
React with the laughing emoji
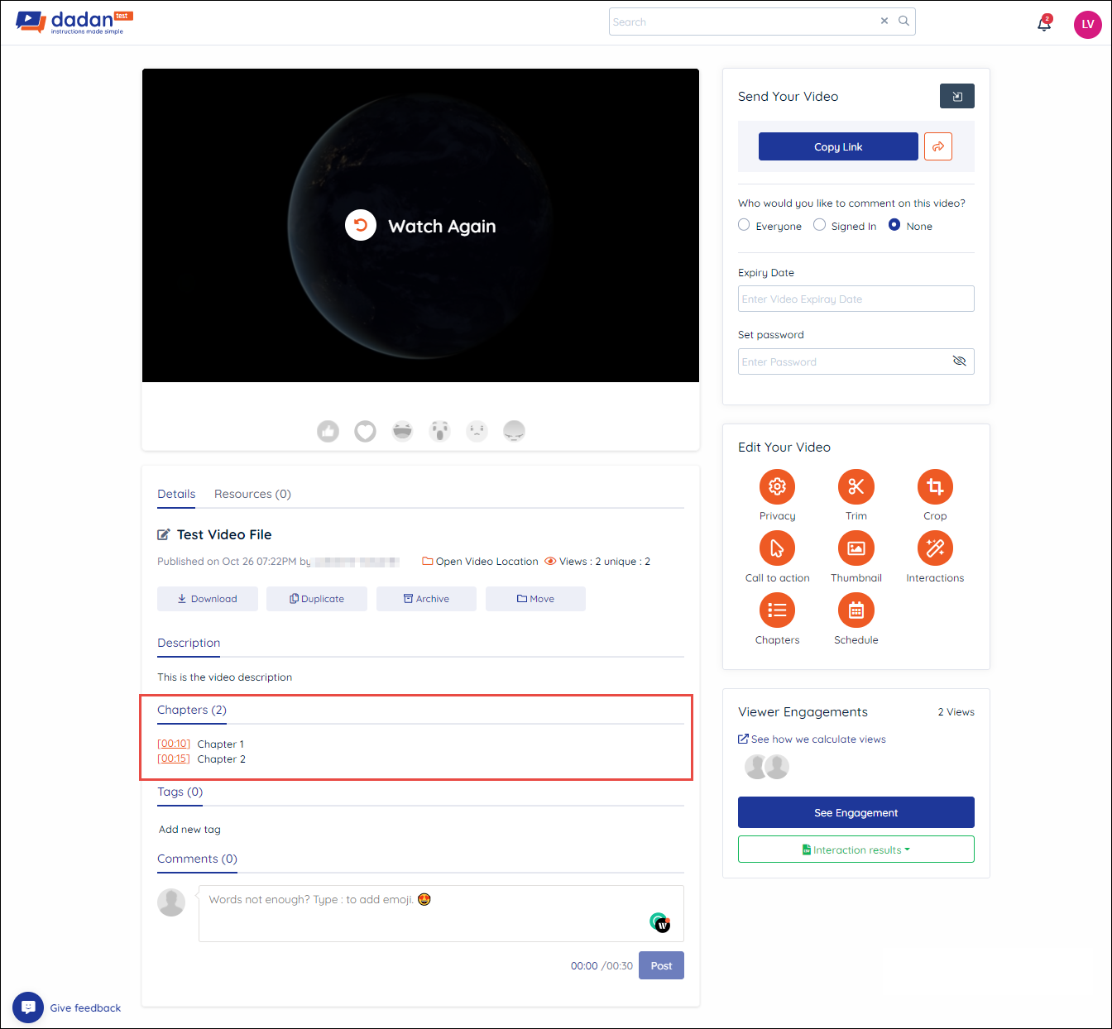pos(403,431)
